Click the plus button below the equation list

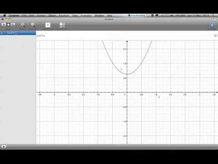coord(4,147)
